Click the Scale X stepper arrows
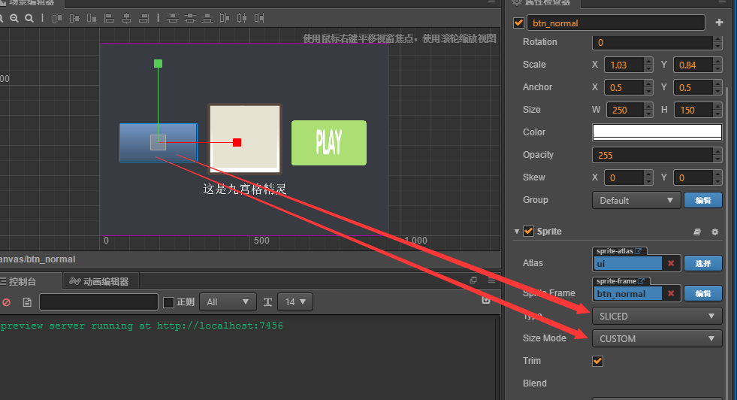737x400 pixels. (648, 65)
